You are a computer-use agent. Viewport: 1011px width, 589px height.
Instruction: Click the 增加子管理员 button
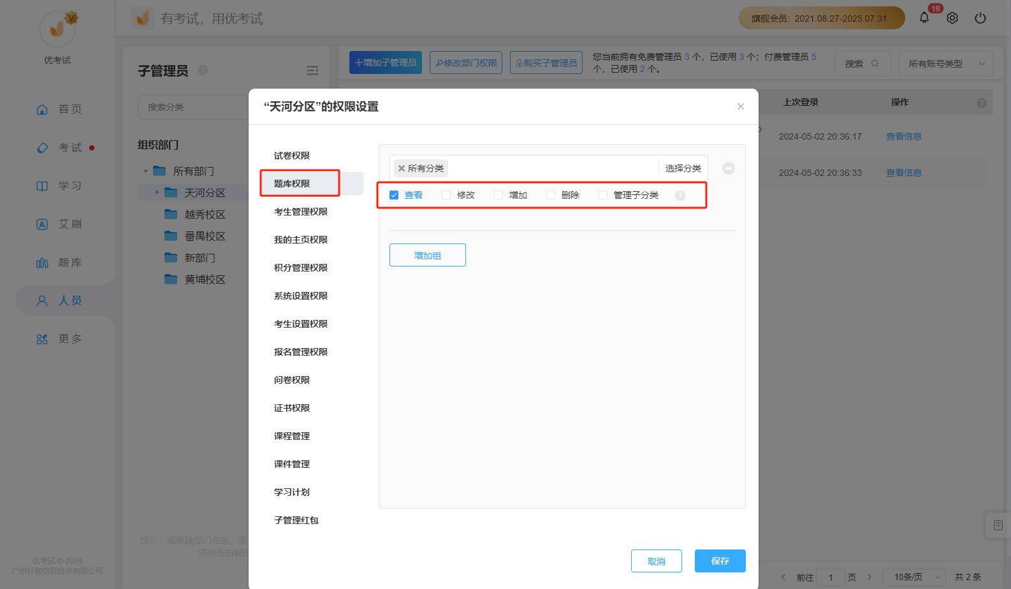(x=386, y=62)
